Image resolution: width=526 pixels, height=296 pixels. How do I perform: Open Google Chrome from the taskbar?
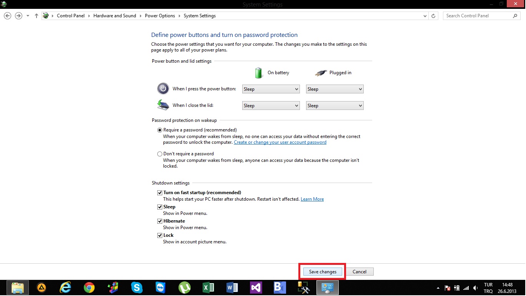[89, 288]
